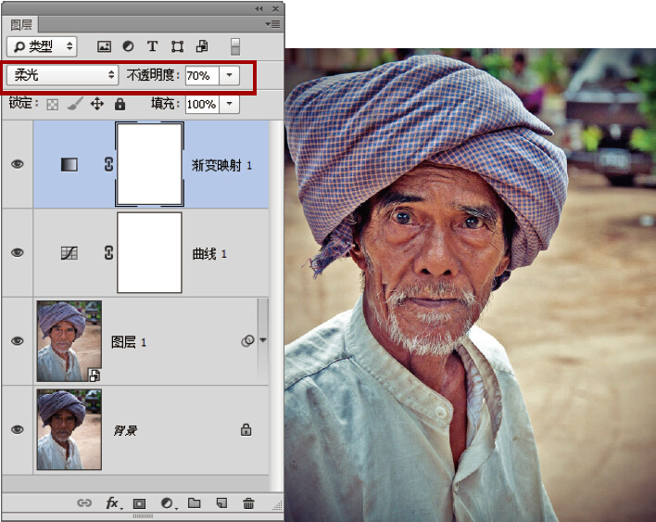Open the 不透明度 opacity slider arrow
Image resolution: width=656 pixels, height=522 pixels.
click(x=231, y=75)
